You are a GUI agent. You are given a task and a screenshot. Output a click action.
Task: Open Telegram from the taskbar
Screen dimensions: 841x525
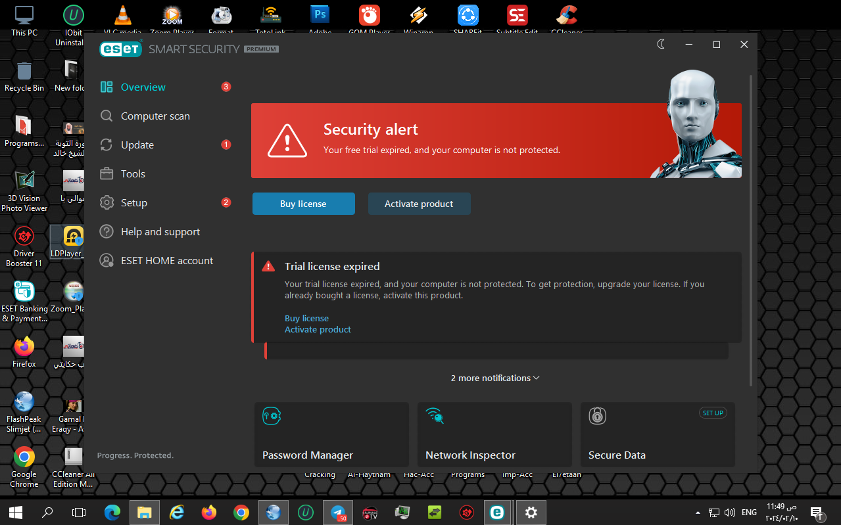(338, 512)
